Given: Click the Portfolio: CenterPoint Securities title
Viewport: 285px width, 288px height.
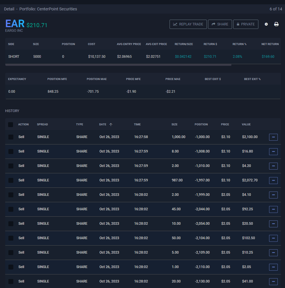Looking at the screenshot, I should (48, 9).
